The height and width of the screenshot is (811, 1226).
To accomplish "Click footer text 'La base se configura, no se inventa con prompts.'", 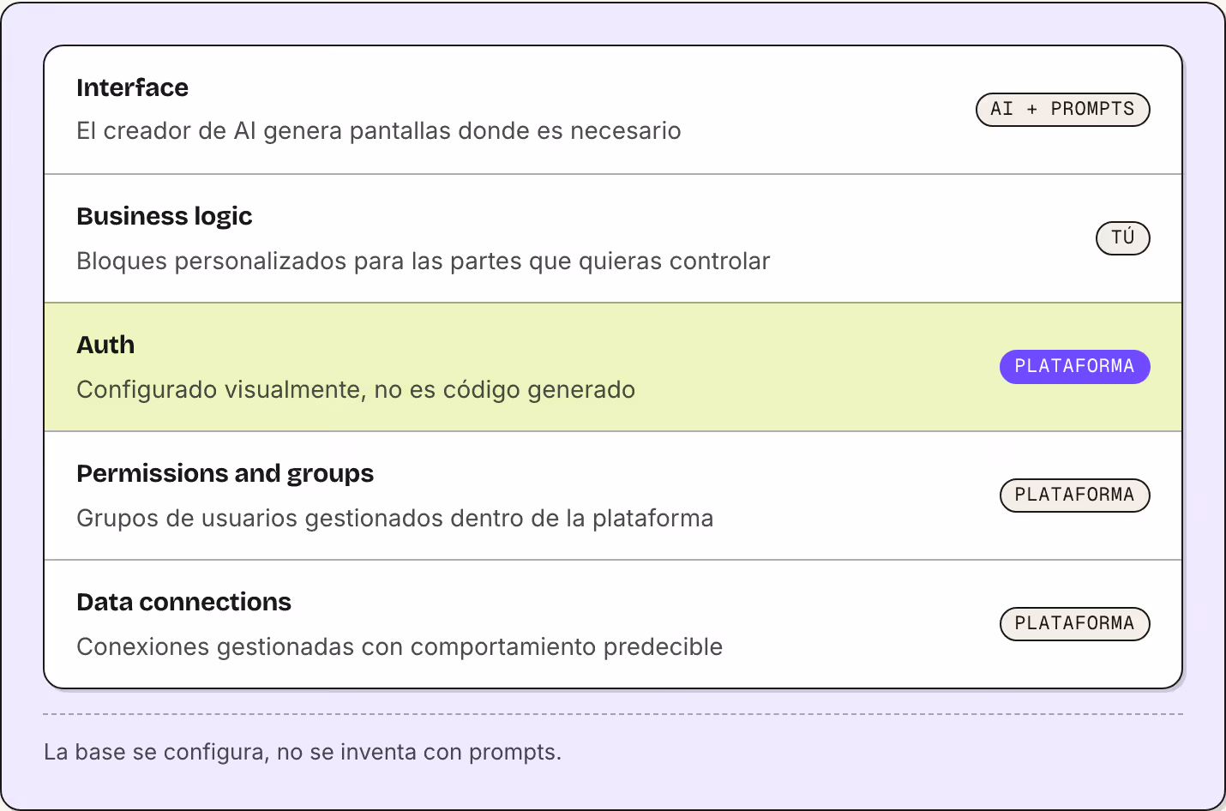I will click(x=303, y=752).
